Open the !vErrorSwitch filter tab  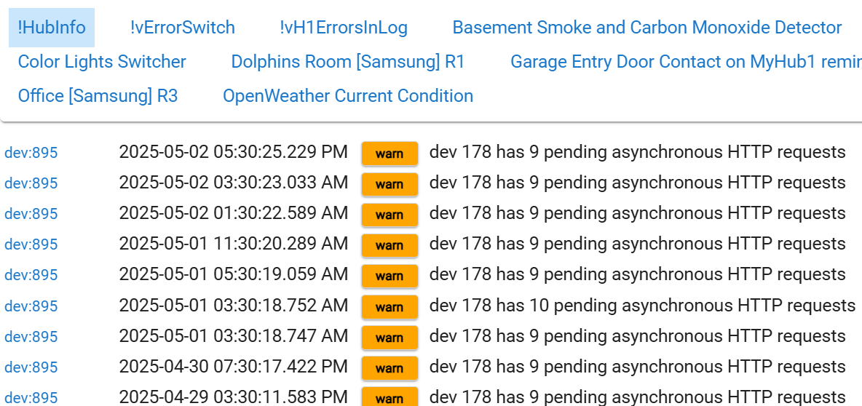click(x=183, y=28)
